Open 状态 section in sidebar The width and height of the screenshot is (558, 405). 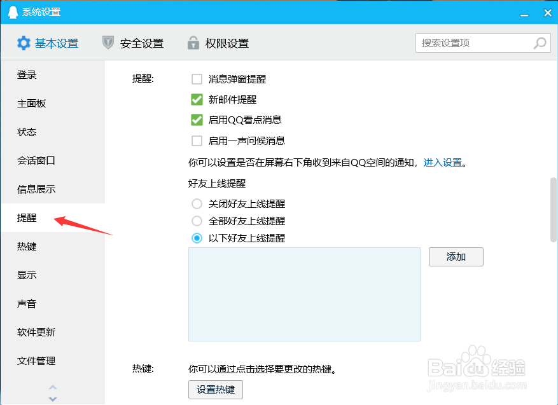pos(53,132)
